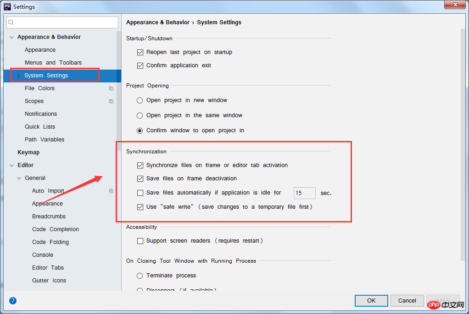The image size is (469, 314).
Task: Click the magnifier icon in search box
Action: click(11, 22)
